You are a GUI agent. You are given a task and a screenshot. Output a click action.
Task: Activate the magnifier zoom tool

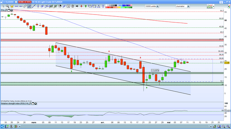click(x=7, y=6)
